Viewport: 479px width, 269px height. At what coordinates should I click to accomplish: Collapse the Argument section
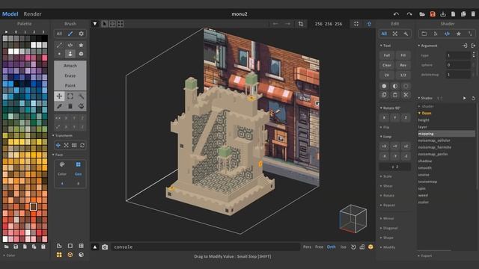pyautogui.click(x=427, y=46)
